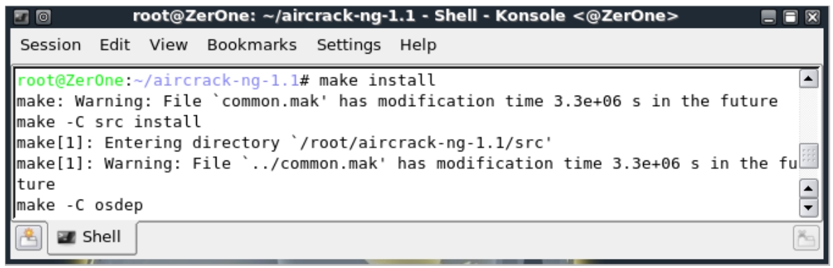Click the new session icon button
Screen dimensions: 833x268
click(x=29, y=237)
